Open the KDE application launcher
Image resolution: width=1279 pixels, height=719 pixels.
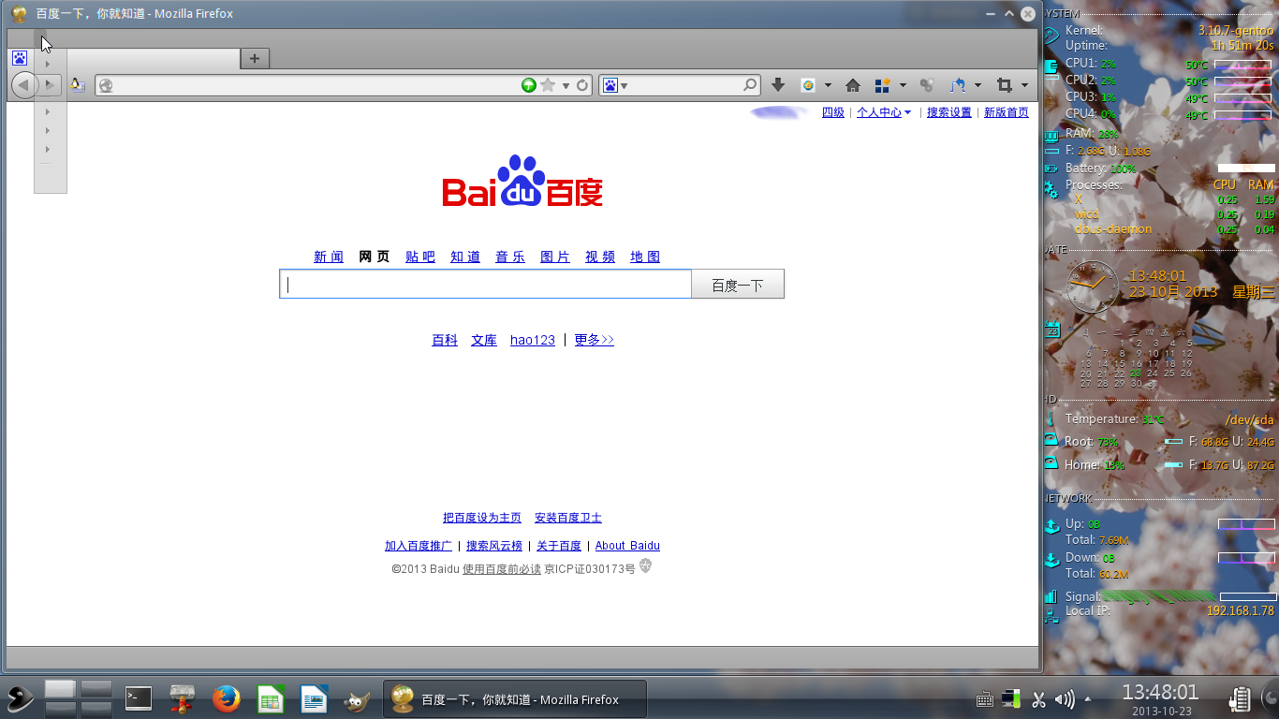point(21,698)
